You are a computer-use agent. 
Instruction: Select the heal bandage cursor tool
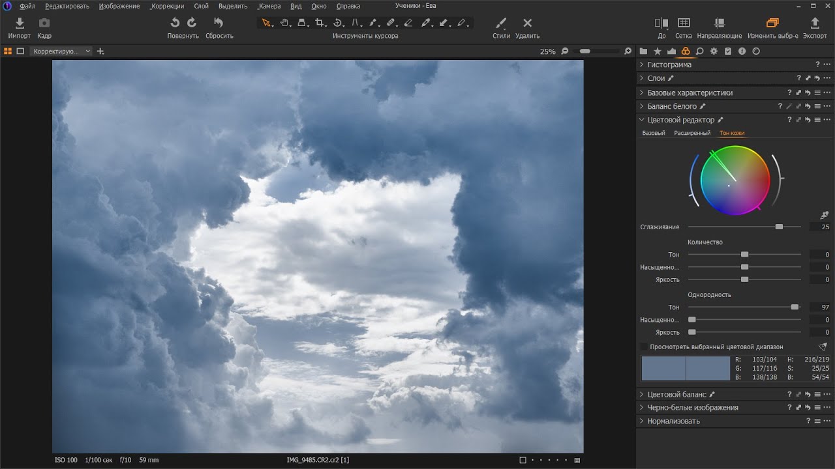tap(391, 23)
